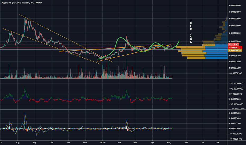Viewport: 246px width, 145px height.
Task: Click the 0.00001400 price axis value
Action: (x=235, y=56)
